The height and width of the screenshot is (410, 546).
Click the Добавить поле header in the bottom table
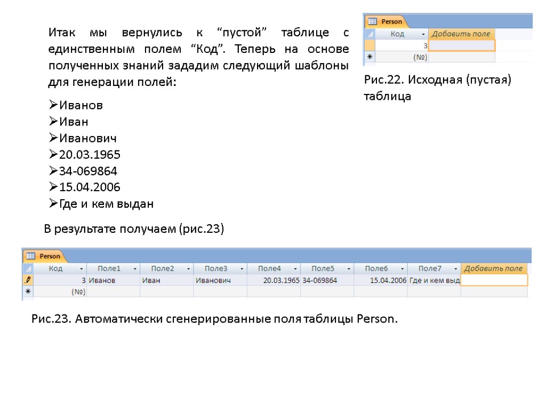494,269
